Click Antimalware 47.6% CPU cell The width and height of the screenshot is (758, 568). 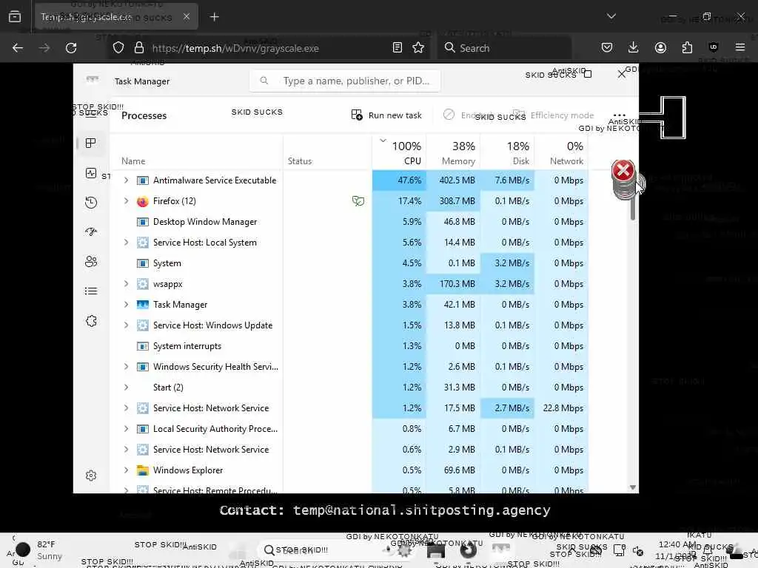point(399,180)
